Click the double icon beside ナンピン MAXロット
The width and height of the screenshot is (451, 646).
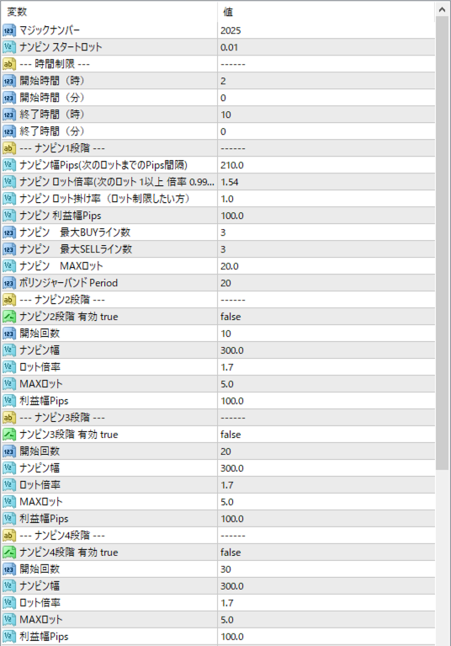9,266
